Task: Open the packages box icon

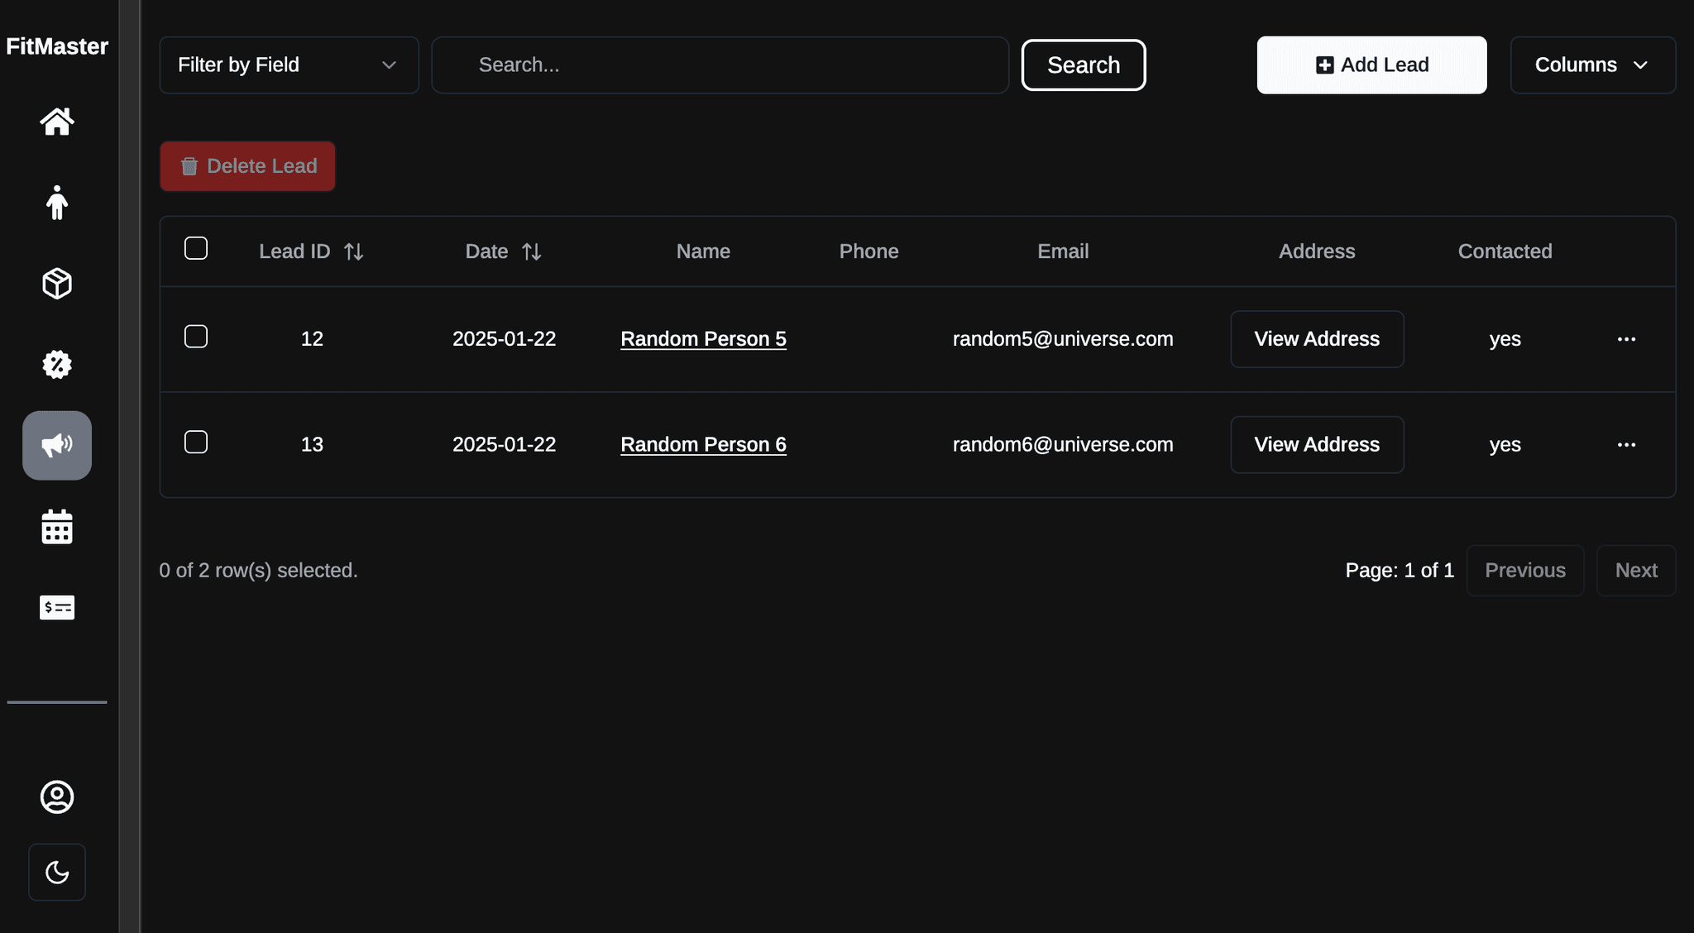Action: tap(57, 284)
